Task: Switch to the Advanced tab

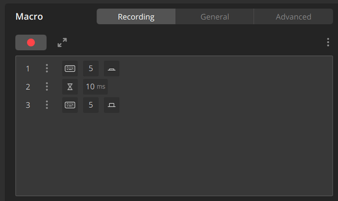Action: [293, 17]
